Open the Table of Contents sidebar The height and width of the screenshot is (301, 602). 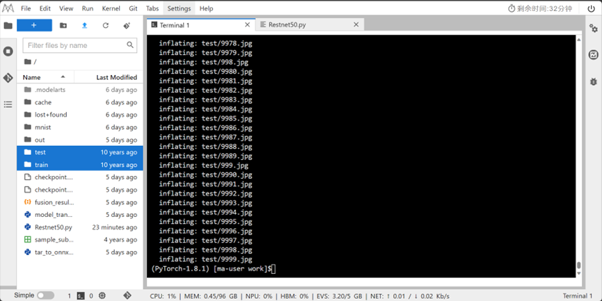click(x=8, y=104)
